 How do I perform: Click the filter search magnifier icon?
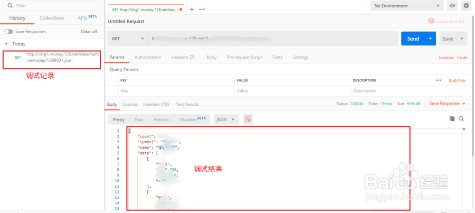click(9, 6)
